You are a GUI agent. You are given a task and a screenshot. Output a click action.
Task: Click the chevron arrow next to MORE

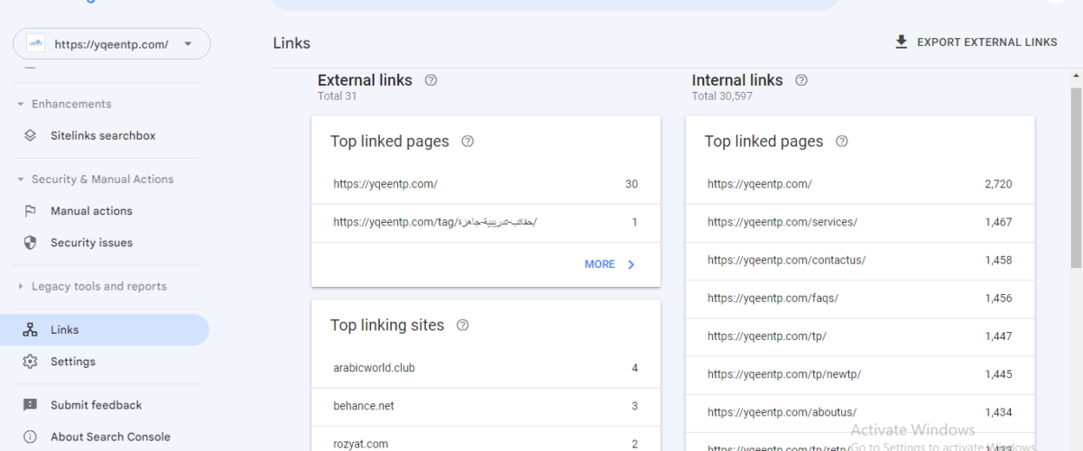tap(631, 264)
